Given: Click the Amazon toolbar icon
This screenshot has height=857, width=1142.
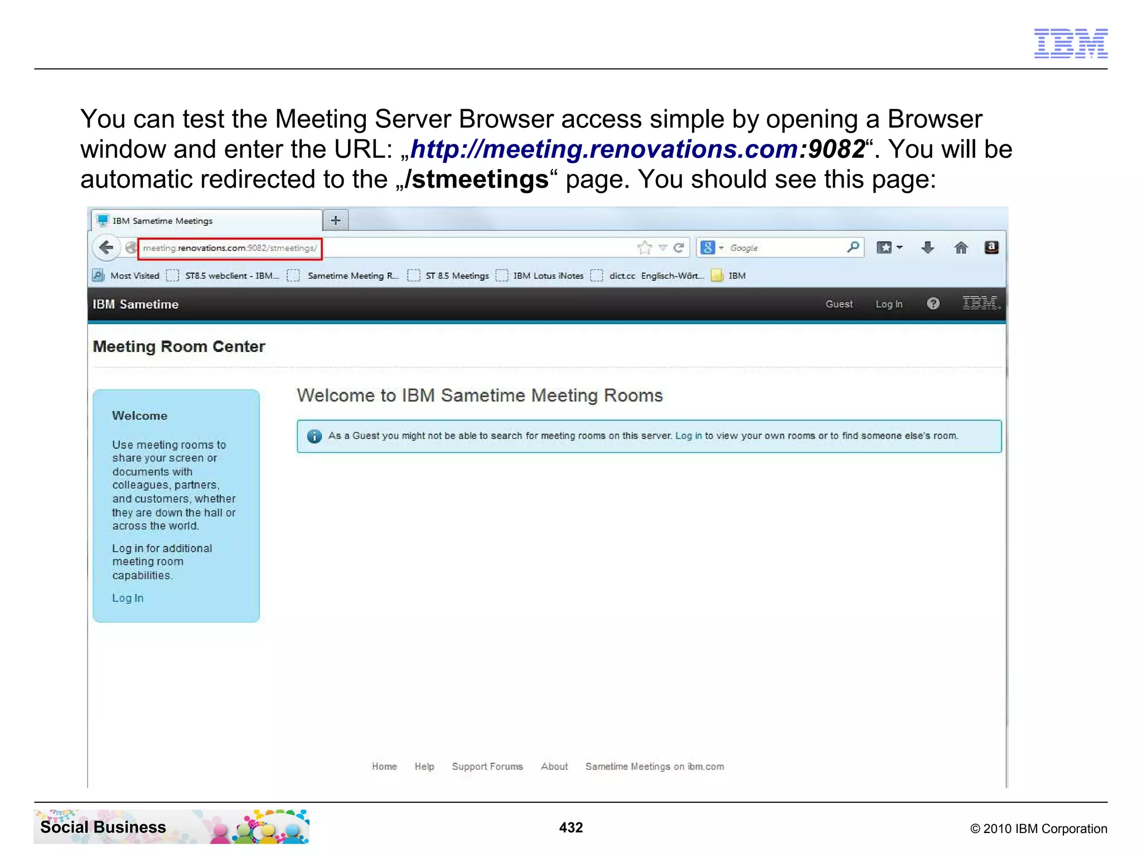Looking at the screenshot, I should (x=991, y=247).
